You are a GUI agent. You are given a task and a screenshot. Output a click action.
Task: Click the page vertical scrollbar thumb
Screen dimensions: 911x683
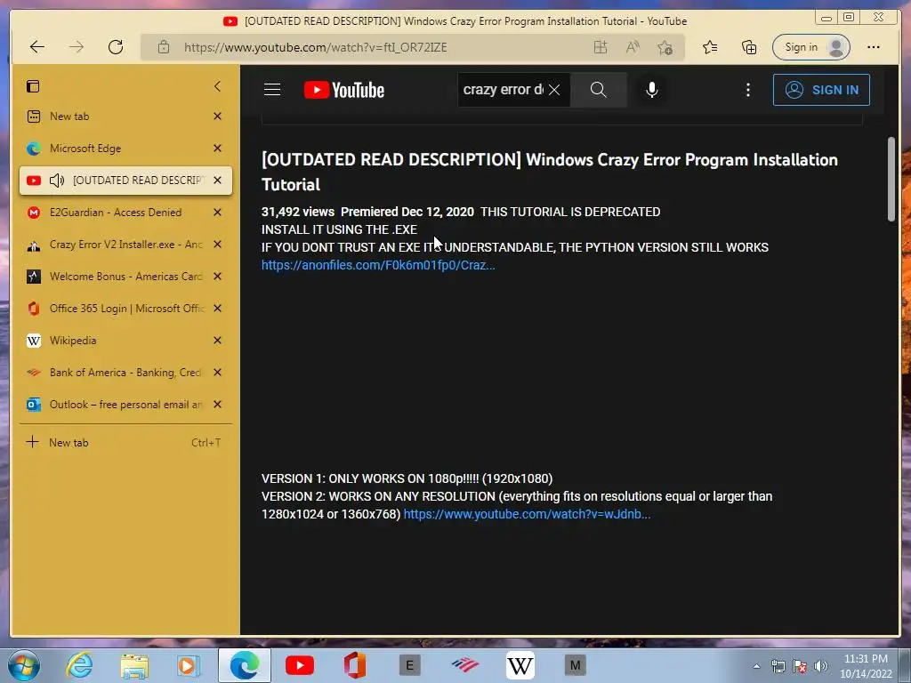coord(891,179)
